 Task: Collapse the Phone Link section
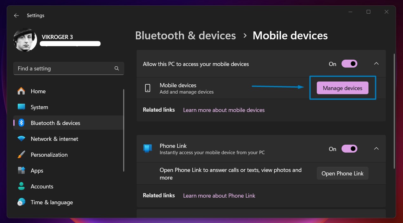[376, 149]
